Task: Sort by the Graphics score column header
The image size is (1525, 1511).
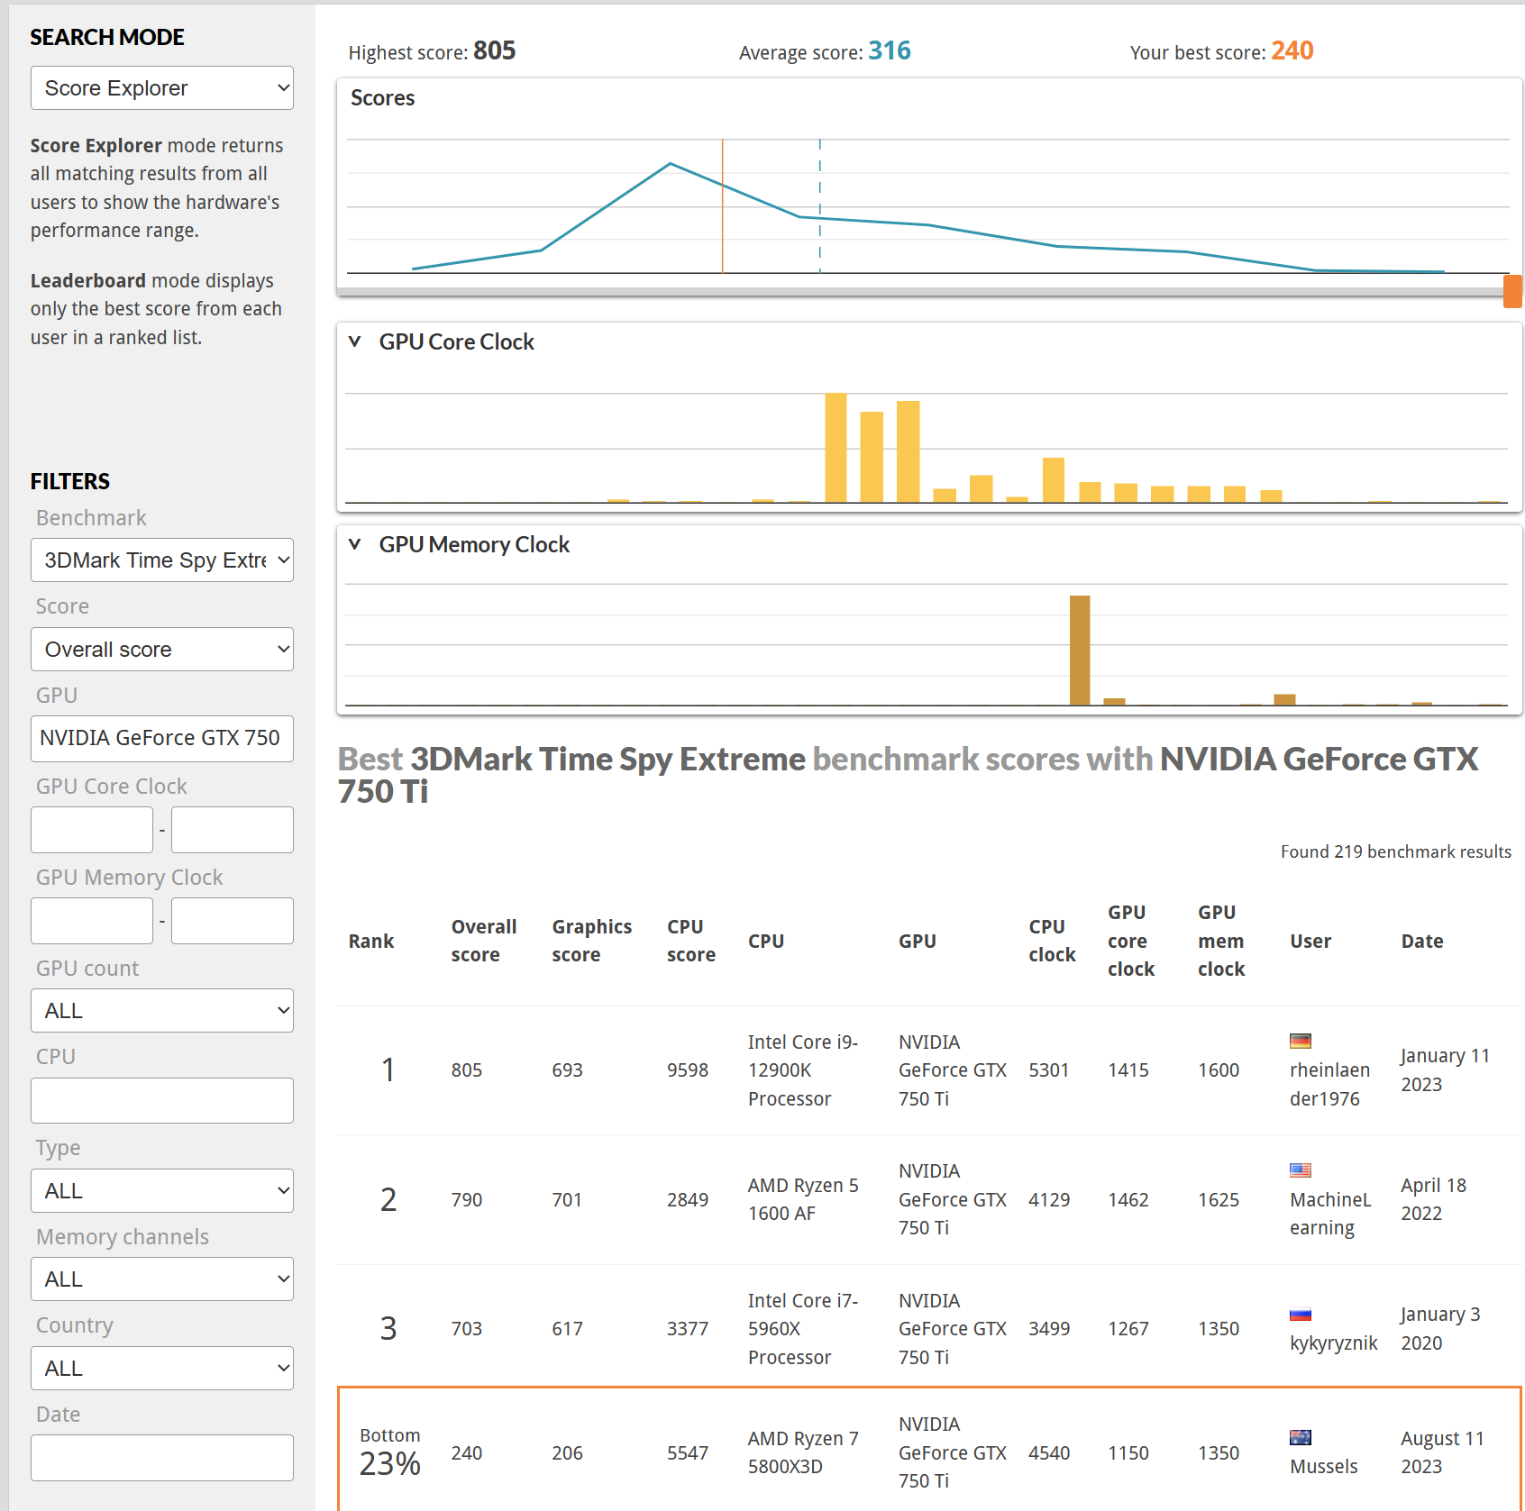Action: 592,941
